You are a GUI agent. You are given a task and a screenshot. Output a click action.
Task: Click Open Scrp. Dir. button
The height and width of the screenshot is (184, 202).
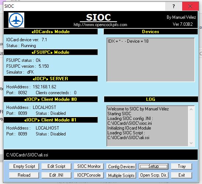(153, 175)
